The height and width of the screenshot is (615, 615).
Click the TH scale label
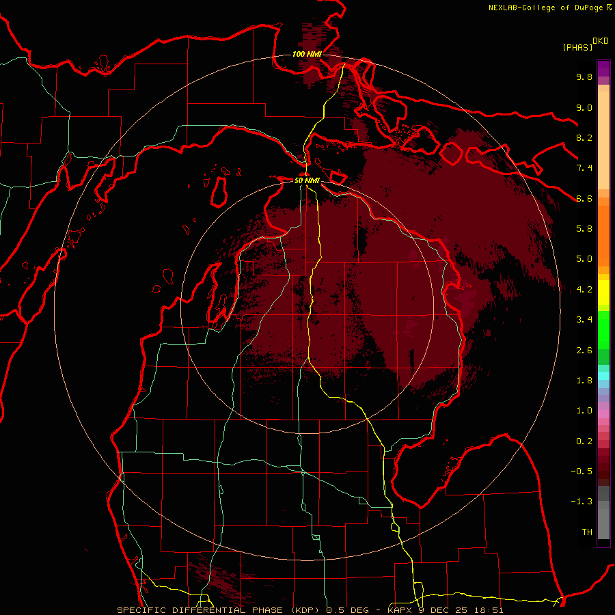(587, 532)
